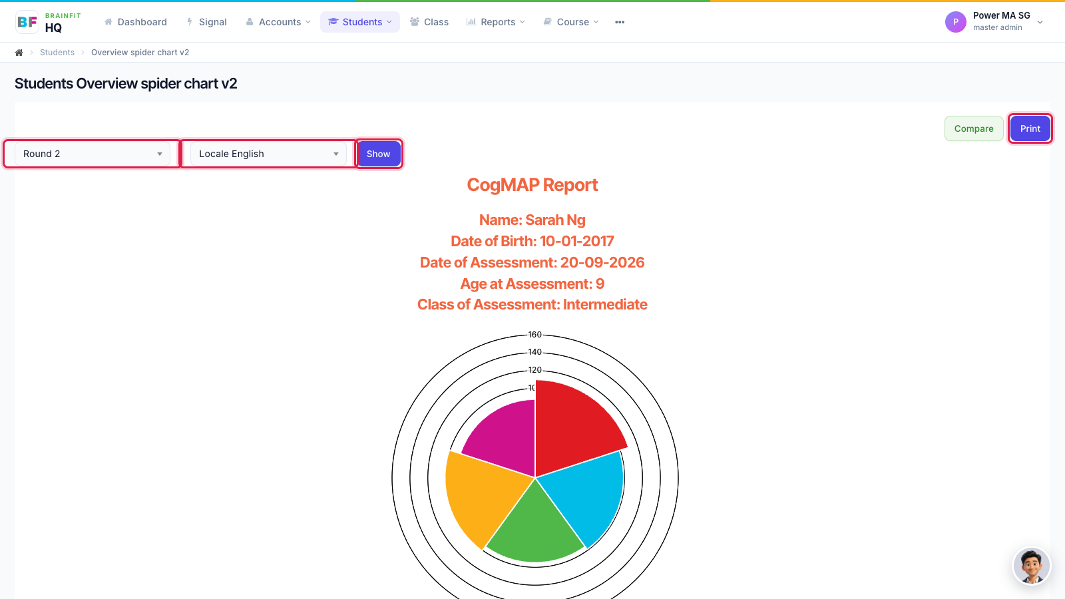Expand the Accounts menu

278,22
